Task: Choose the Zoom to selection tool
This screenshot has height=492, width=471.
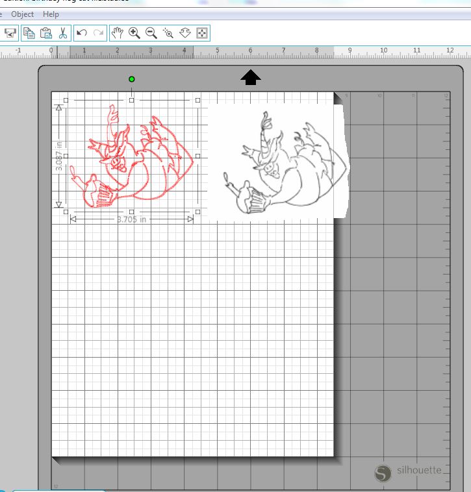Action: (x=168, y=32)
